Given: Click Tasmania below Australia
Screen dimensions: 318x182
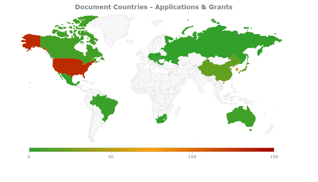Looking at the screenshot, I should [x=250, y=130].
